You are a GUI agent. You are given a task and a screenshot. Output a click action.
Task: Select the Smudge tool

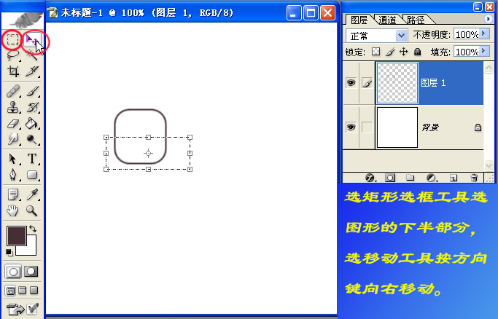(12, 139)
